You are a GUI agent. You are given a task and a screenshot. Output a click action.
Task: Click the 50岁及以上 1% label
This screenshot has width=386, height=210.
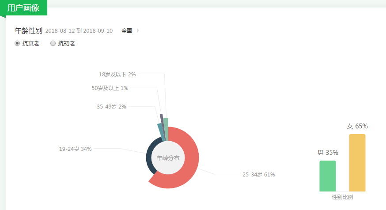click(x=110, y=88)
